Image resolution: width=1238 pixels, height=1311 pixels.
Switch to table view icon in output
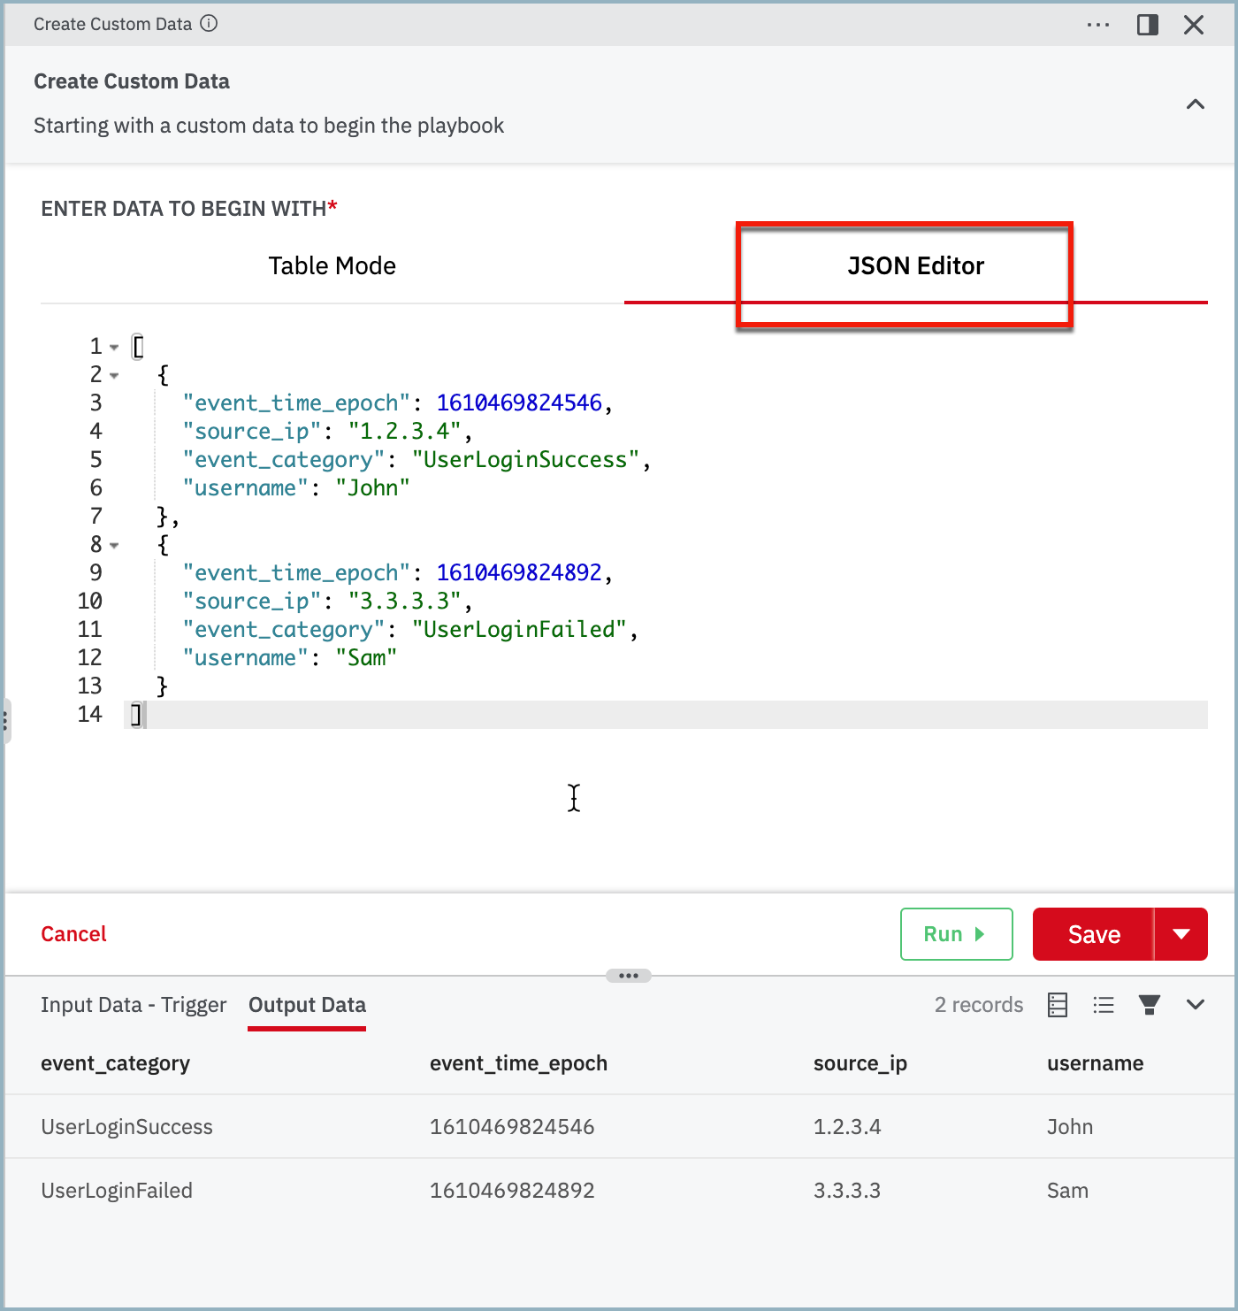(1058, 1005)
